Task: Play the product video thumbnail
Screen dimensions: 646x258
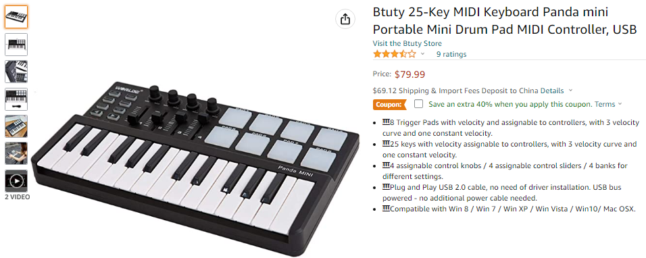Action: 16,180
